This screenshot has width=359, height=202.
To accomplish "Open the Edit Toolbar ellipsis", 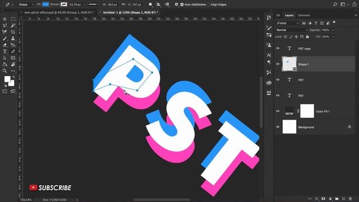I will [13, 71].
